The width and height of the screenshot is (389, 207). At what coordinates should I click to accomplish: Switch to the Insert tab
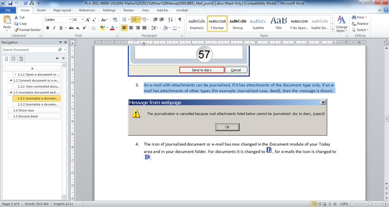[x=41, y=10]
